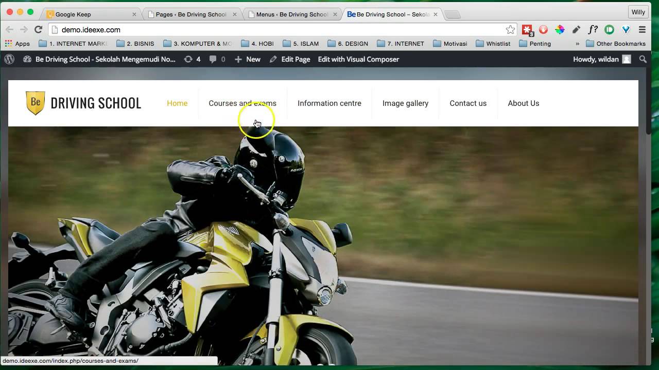Click the Willy profile button
The height and width of the screenshot is (370, 659).
coord(638,12)
